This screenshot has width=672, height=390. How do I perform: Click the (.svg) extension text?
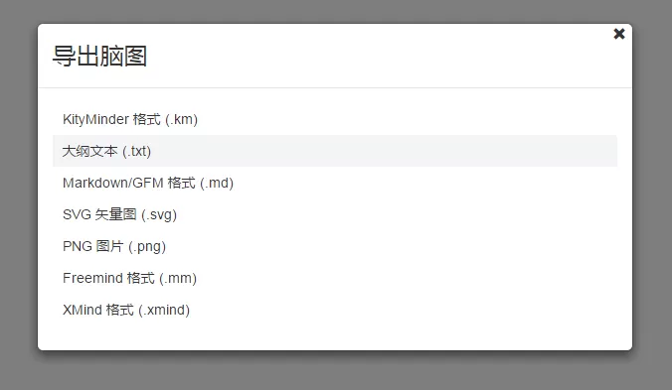coord(159,214)
